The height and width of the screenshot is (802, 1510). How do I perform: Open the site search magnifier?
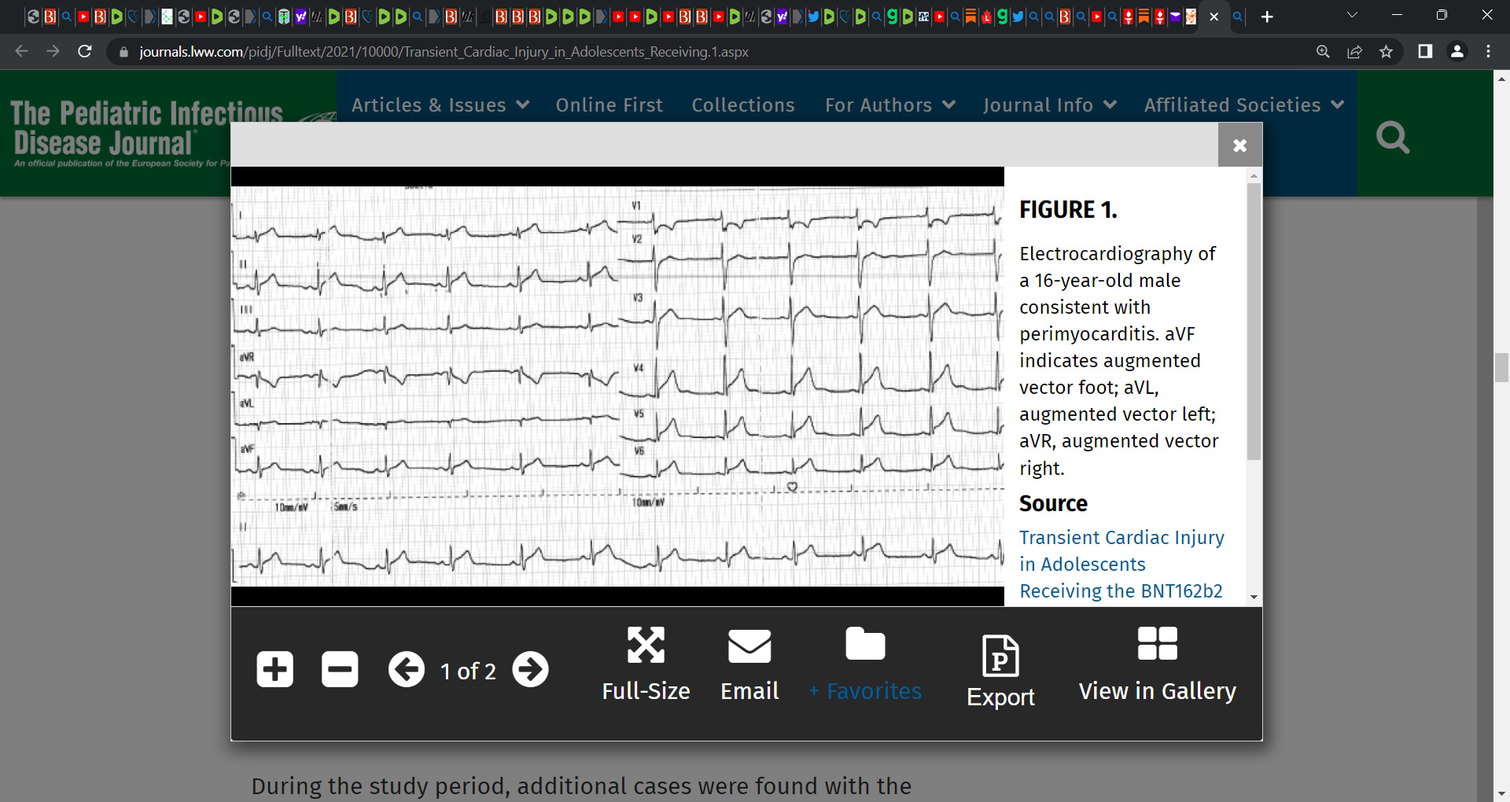1393,138
